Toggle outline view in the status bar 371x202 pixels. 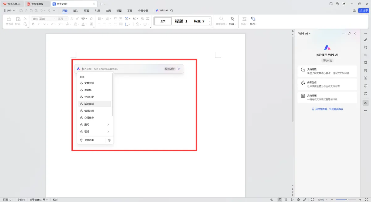tap(286, 200)
